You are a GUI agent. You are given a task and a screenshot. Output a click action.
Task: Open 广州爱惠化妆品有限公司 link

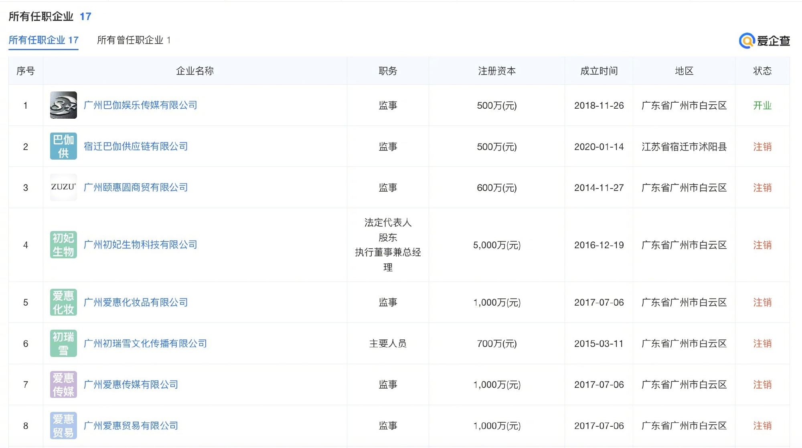(136, 302)
